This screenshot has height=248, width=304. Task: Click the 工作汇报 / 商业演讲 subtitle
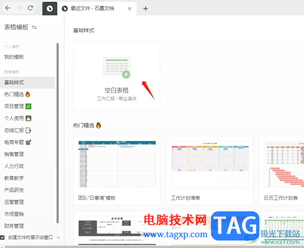116,99
